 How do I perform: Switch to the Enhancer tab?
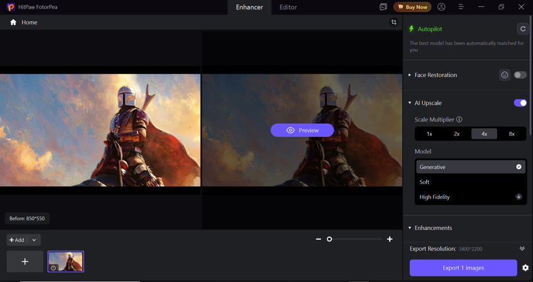click(x=250, y=7)
